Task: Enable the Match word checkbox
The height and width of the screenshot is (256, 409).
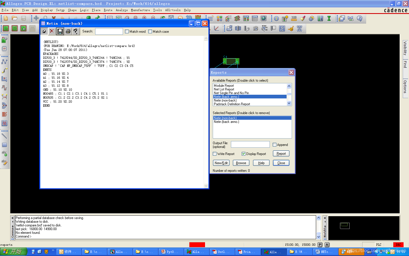Action: pyautogui.click(x=127, y=32)
